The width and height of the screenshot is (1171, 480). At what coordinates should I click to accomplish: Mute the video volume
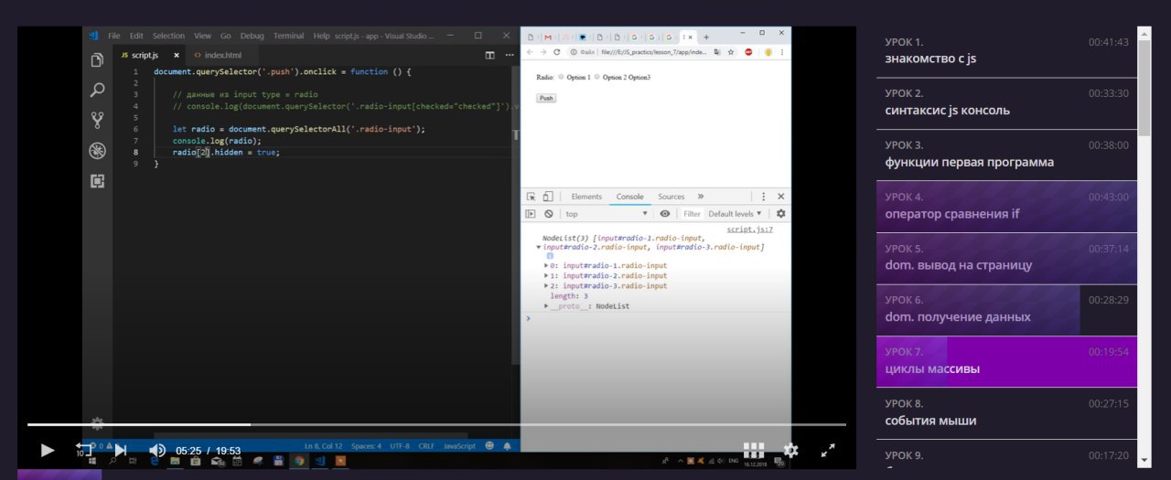coord(157,450)
